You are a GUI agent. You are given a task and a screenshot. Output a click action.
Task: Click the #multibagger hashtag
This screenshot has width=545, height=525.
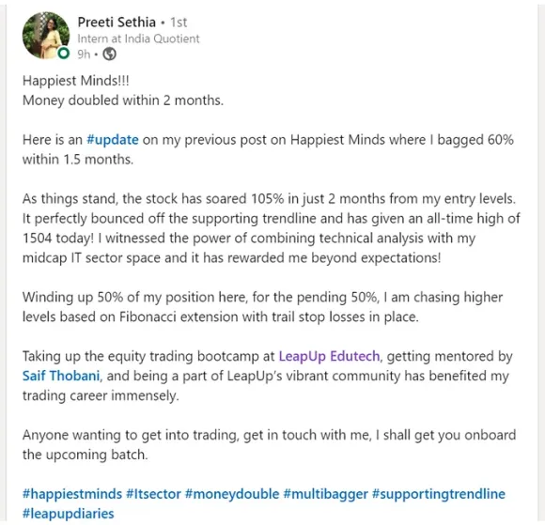(x=325, y=494)
